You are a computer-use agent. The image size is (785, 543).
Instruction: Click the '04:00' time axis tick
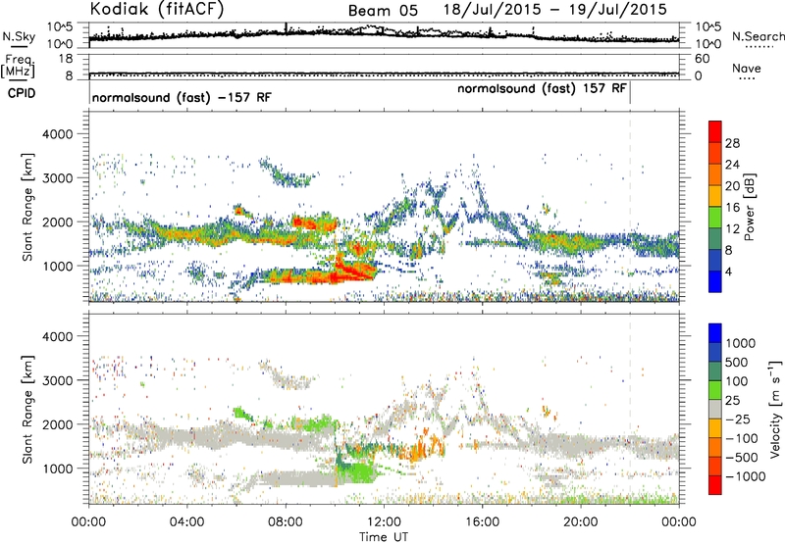tap(187, 522)
